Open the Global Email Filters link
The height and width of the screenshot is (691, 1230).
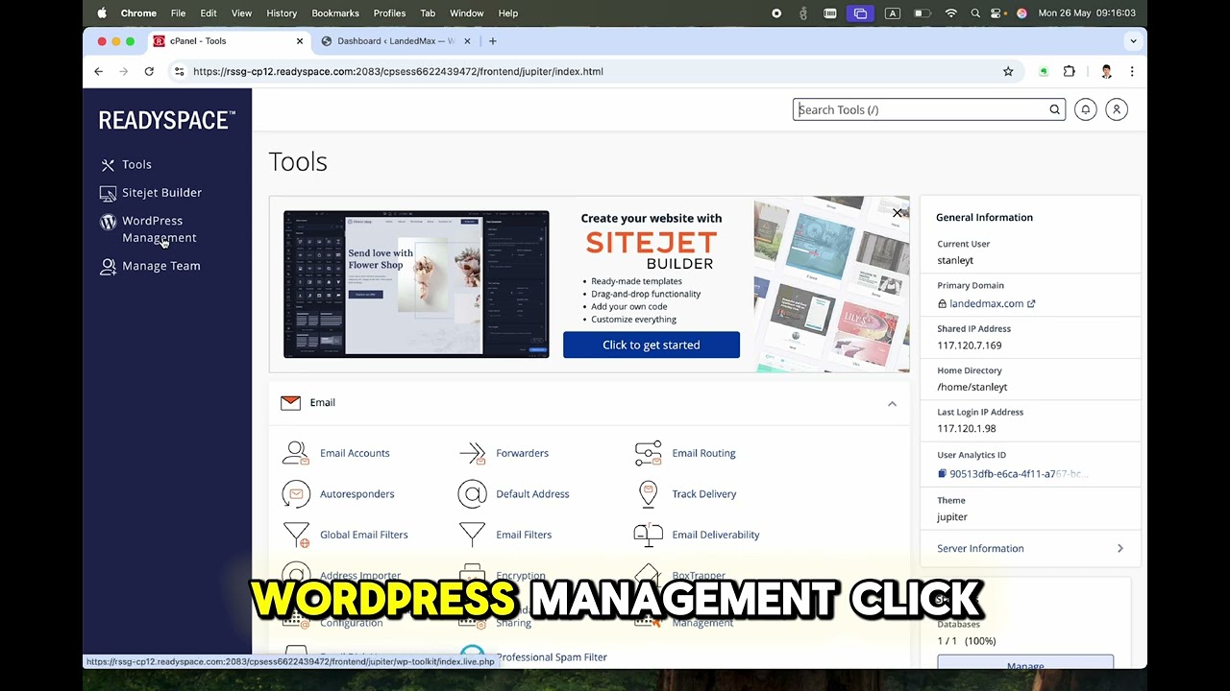[363, 535]
